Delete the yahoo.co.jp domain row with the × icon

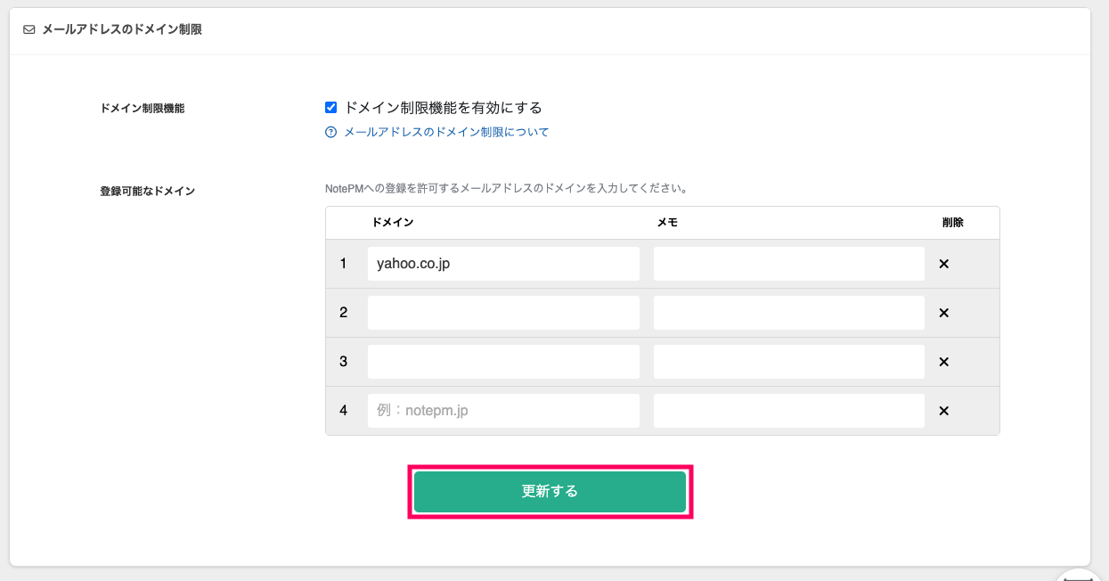(x=943, y=263)
